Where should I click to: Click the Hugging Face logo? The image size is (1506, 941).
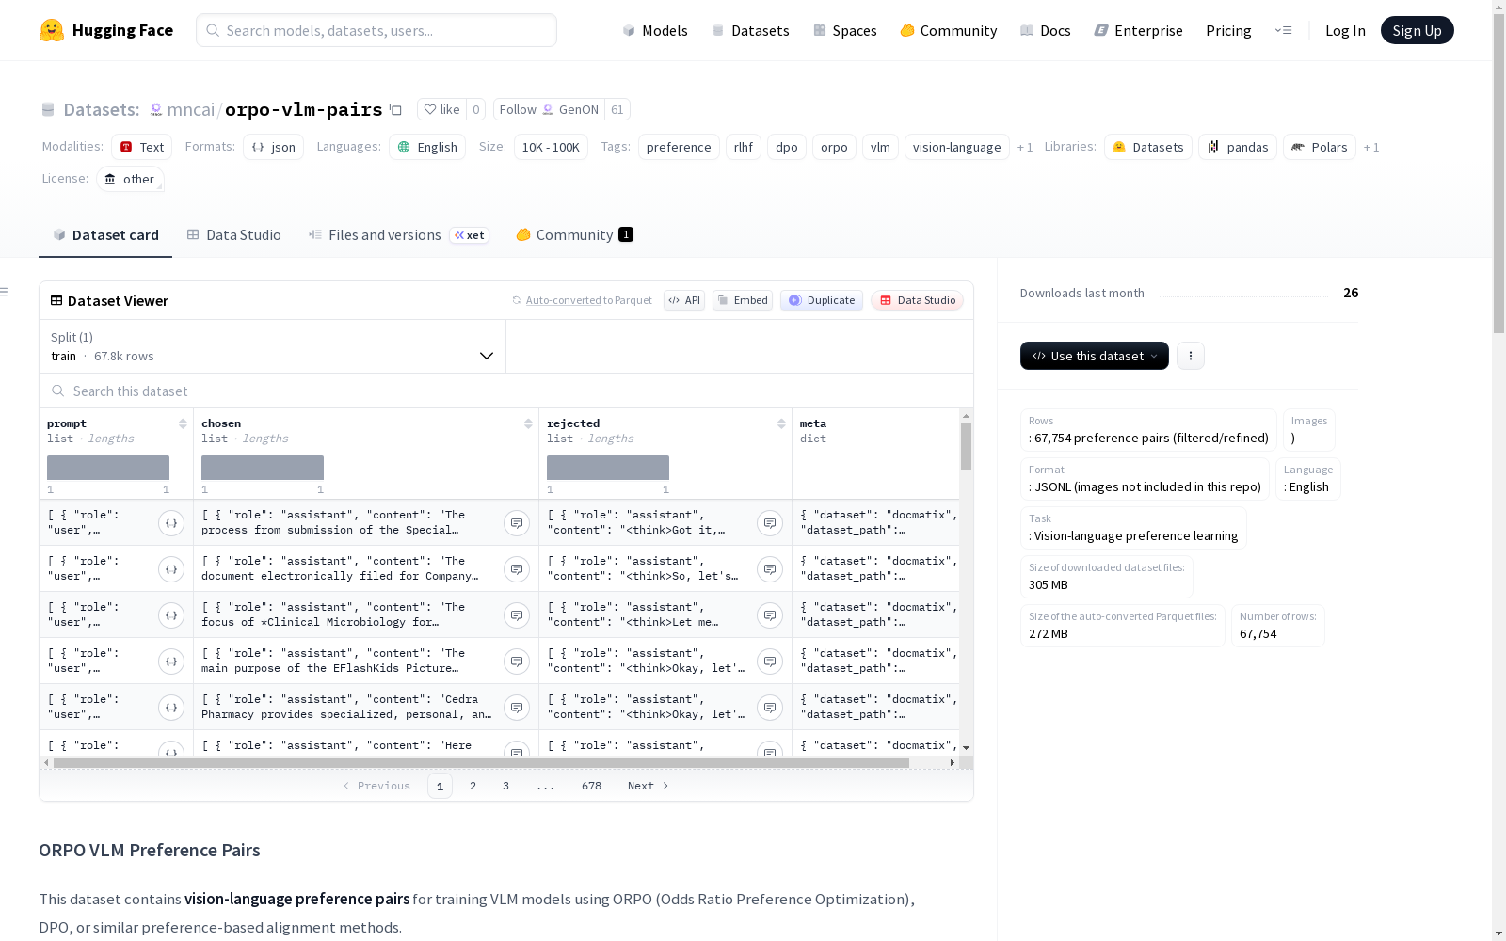pos(106,30)
